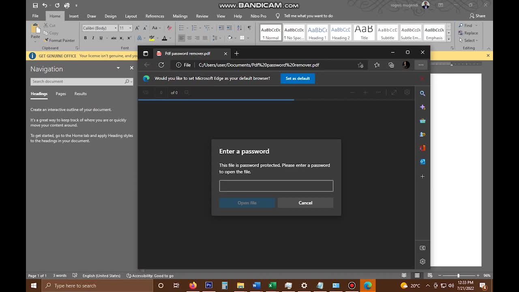Click the password input field
Screen dimensions: 519x292
(x=276, y=186)
